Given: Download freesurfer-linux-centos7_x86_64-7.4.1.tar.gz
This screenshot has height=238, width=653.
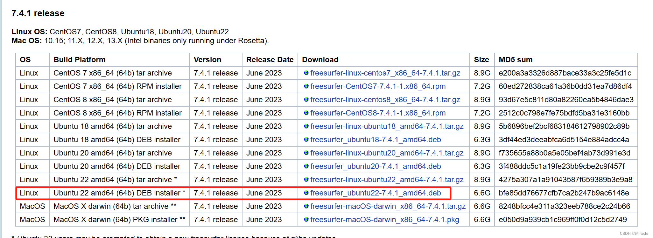Looking at the screenshot, I should [x=385, y=73].
